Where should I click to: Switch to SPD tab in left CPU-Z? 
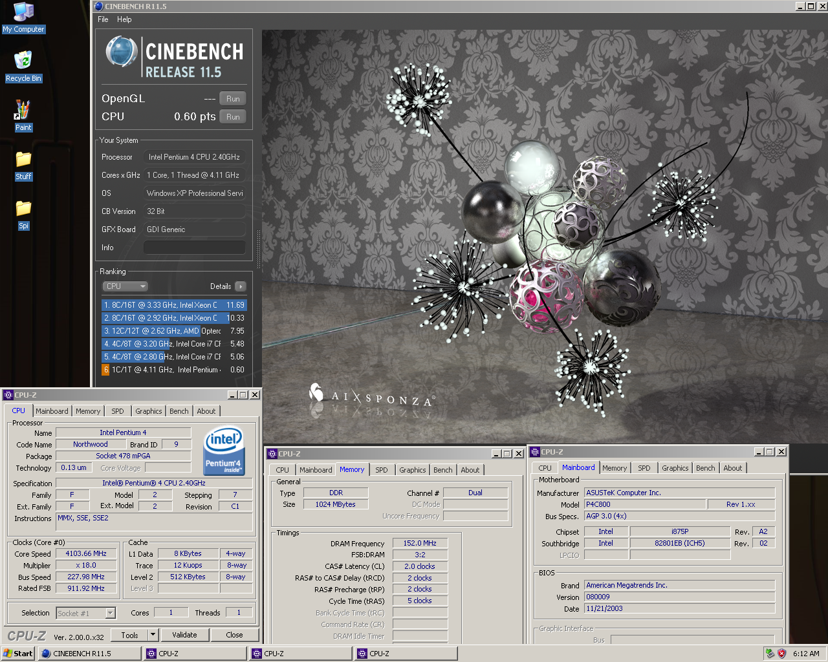[x=118, y=411]
